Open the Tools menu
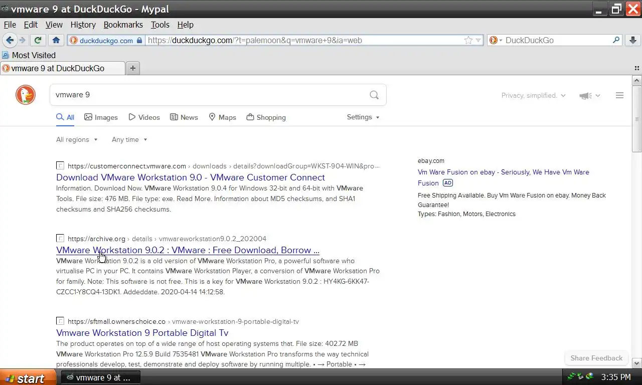Viewport: 642px width, 385px height. (160, 25)
